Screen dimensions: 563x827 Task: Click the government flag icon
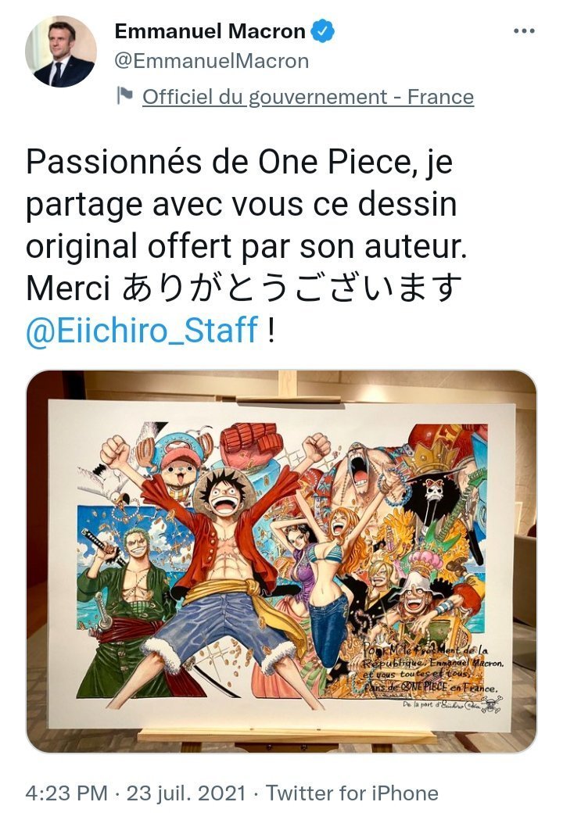tap(124, 96)
